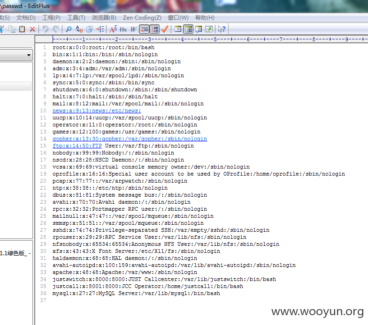Click the output window magnifier icon
The width and height of the screenshot is (368, 325).
tap(199, 29)
